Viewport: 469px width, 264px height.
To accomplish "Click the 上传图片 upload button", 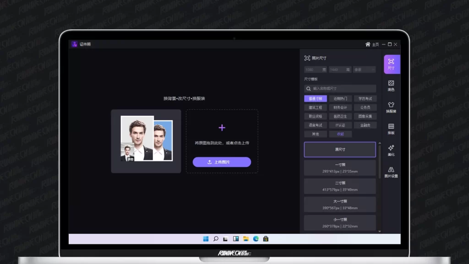I will point(222,162).
